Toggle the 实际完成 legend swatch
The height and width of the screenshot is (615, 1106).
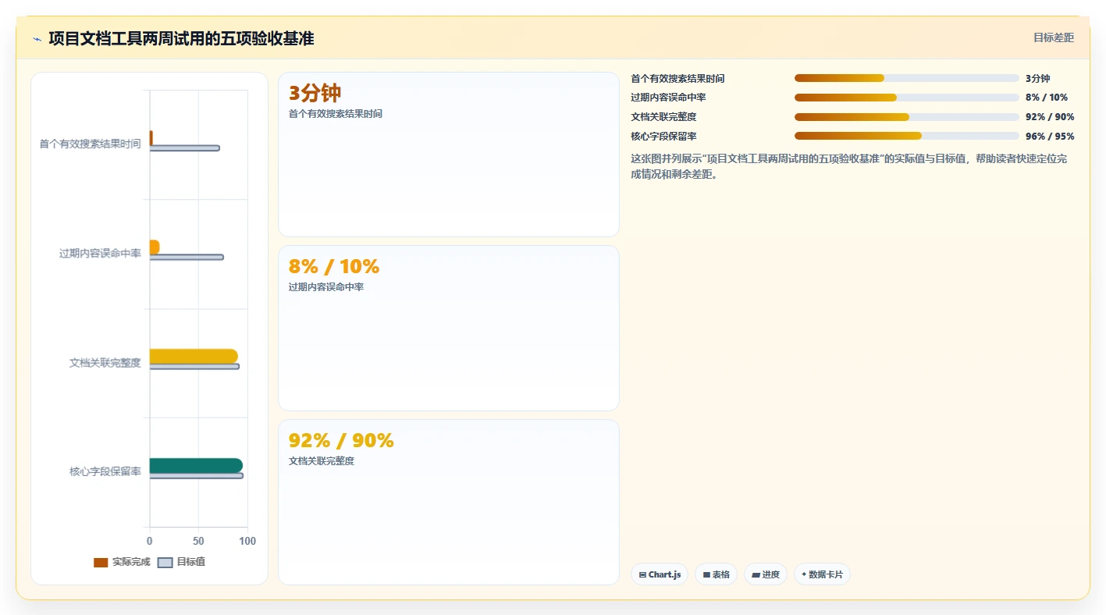[101, 563]
